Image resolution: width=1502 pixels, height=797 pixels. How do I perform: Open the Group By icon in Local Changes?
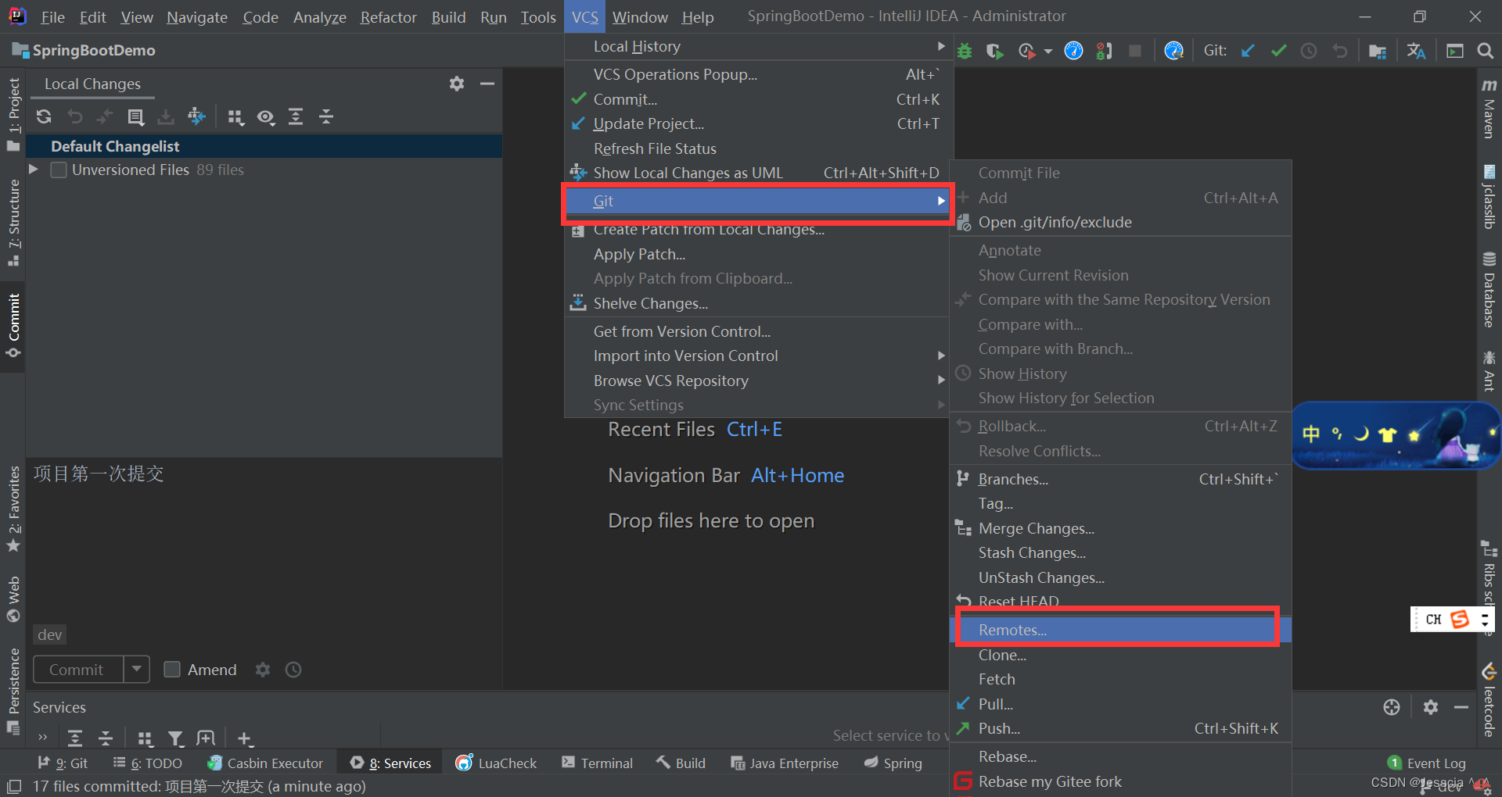coord(235,116)
